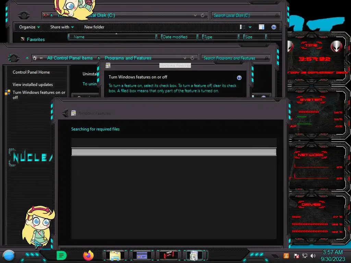Screen dimensions: 351x263
Task: Select Favorites in the Explorer navigation pane
Action: click(36, 40)
